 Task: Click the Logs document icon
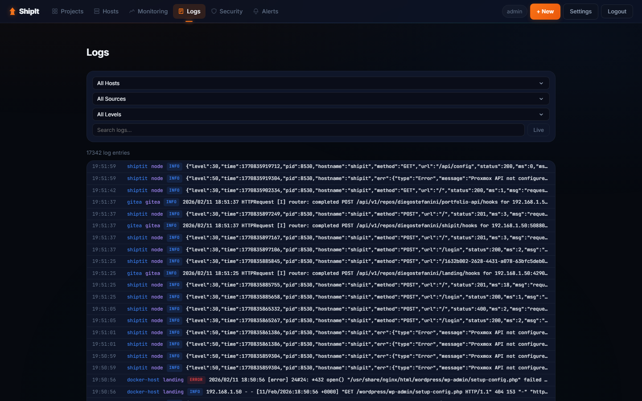(181, 12)
